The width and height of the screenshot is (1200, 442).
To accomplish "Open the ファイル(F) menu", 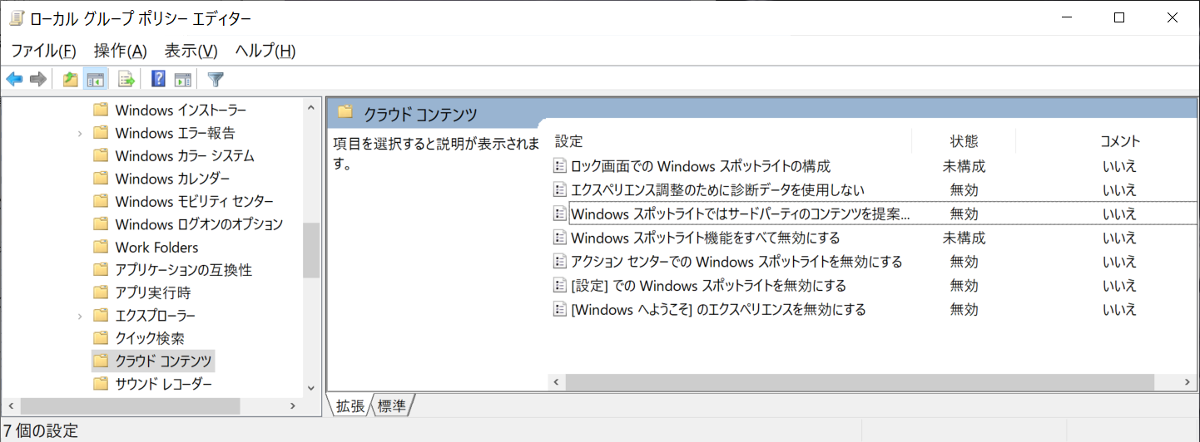I will pos(43,51).
